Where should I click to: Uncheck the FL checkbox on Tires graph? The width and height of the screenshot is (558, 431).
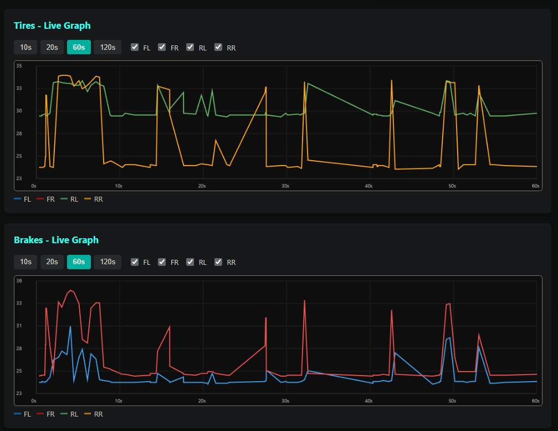[135, 47]
